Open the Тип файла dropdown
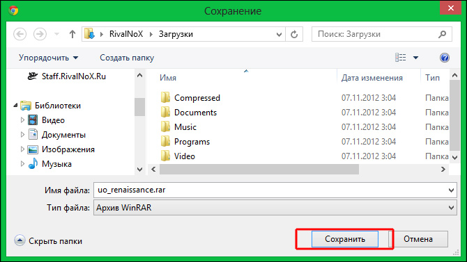Viewport: 467px width, 262px height. pyautogui.click(x=275, y=207)
